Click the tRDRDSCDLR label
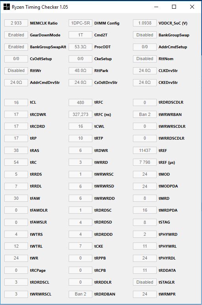The width and height of the screenshot is (202, 305). (x=171, y=102)
